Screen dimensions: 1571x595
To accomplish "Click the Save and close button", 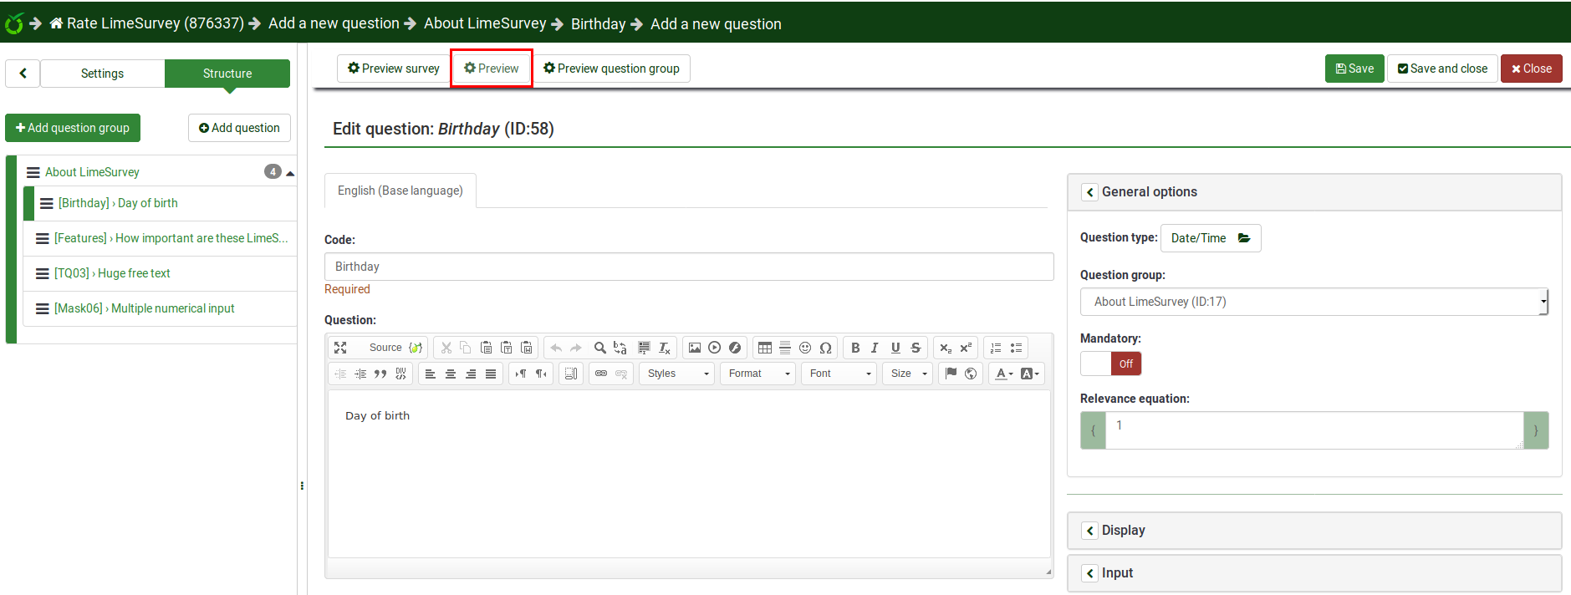I will tap(1442, 69).
